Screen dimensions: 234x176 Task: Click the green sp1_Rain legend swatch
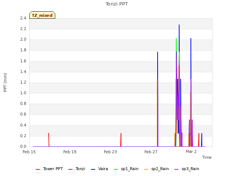coord(116,169)
